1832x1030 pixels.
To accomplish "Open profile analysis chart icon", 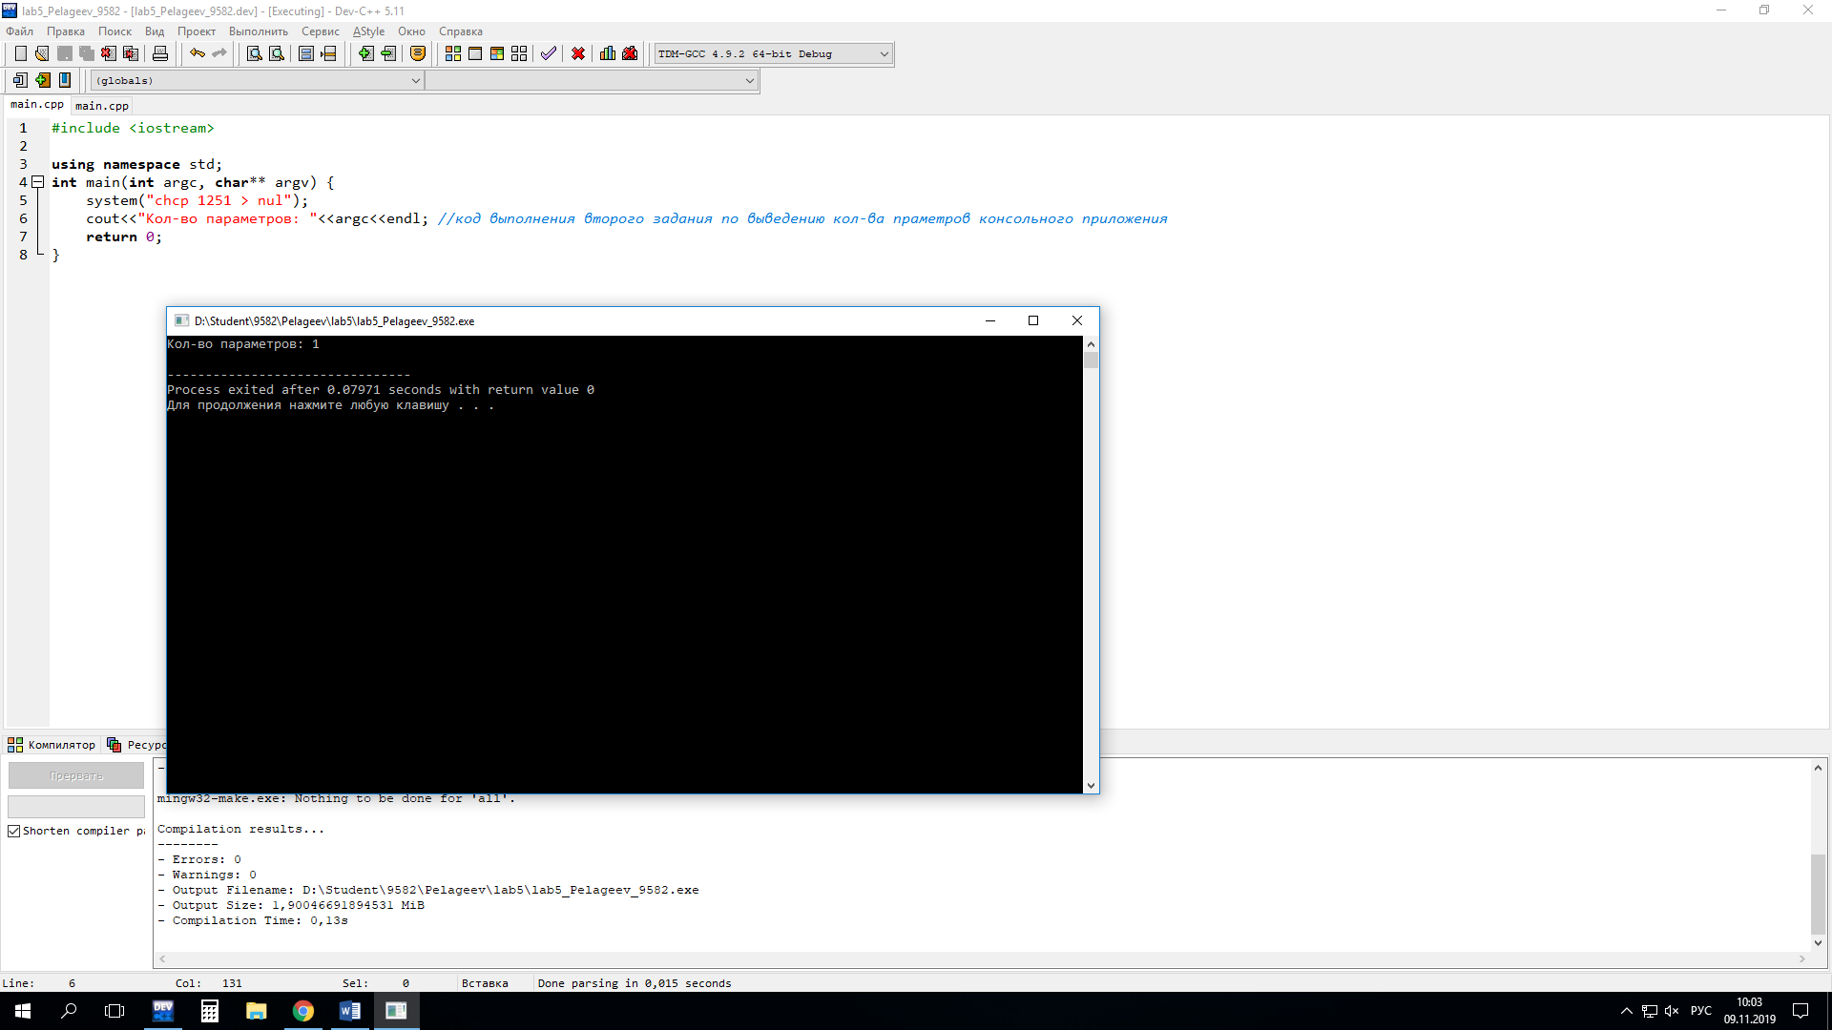I will click(x=608, y=54).
